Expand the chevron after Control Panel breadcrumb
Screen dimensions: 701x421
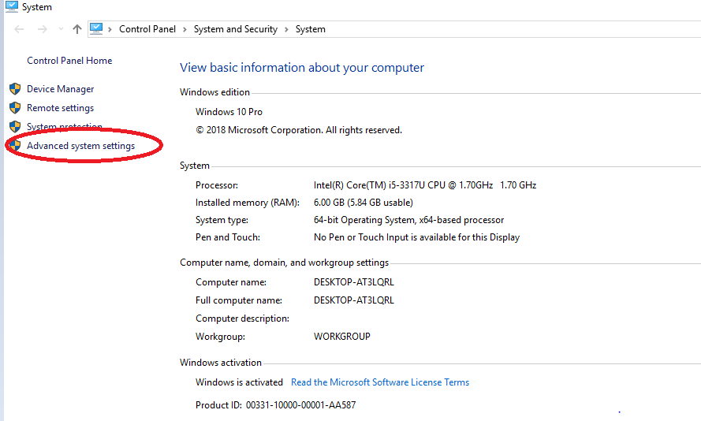point(185,29)
